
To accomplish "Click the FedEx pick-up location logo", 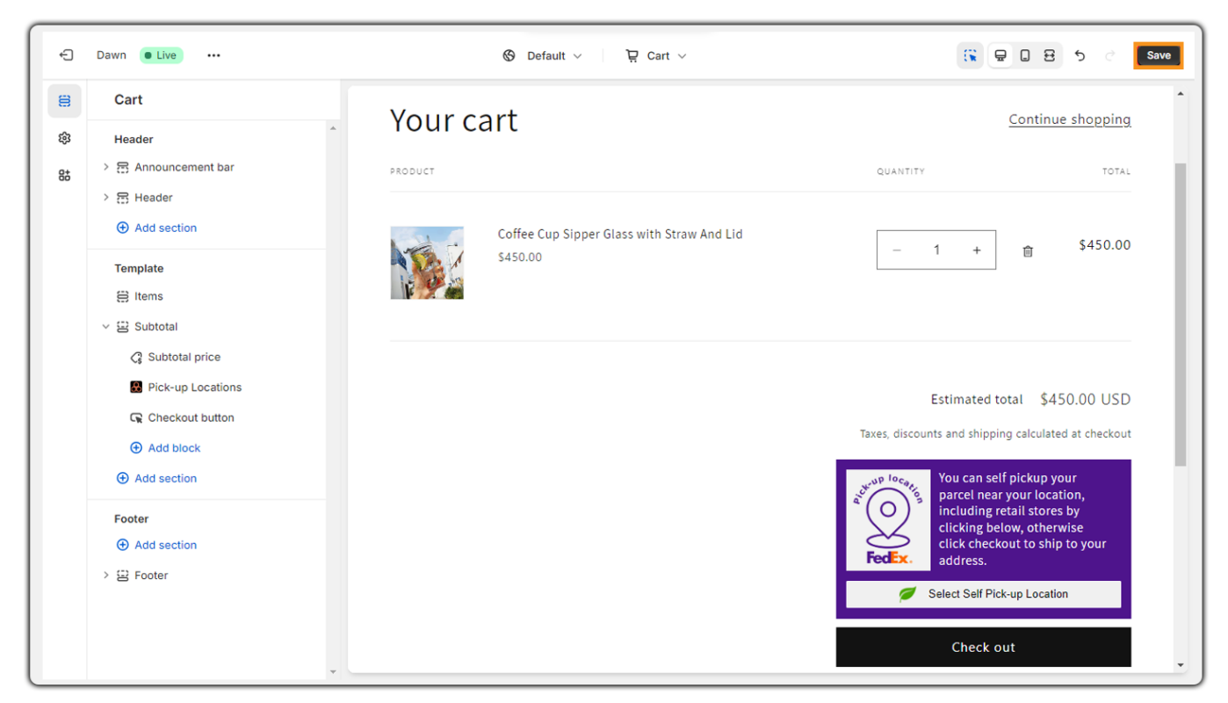I will click(x=888, y=520).
